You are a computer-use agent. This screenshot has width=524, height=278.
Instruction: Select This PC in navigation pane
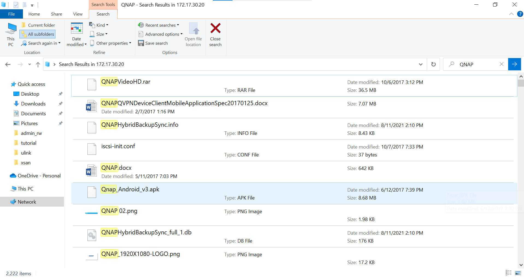(22, 189)
